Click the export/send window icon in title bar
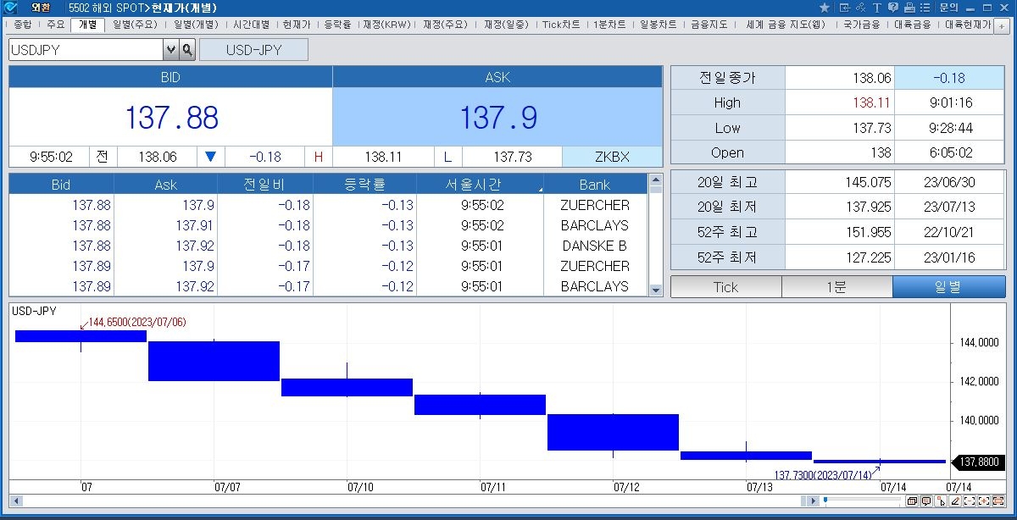Viewport: 1017px width, 520px height. click(x=845, y=8)
